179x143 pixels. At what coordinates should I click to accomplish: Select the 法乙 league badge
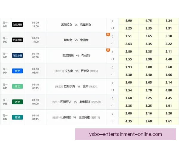click(17, 86)
